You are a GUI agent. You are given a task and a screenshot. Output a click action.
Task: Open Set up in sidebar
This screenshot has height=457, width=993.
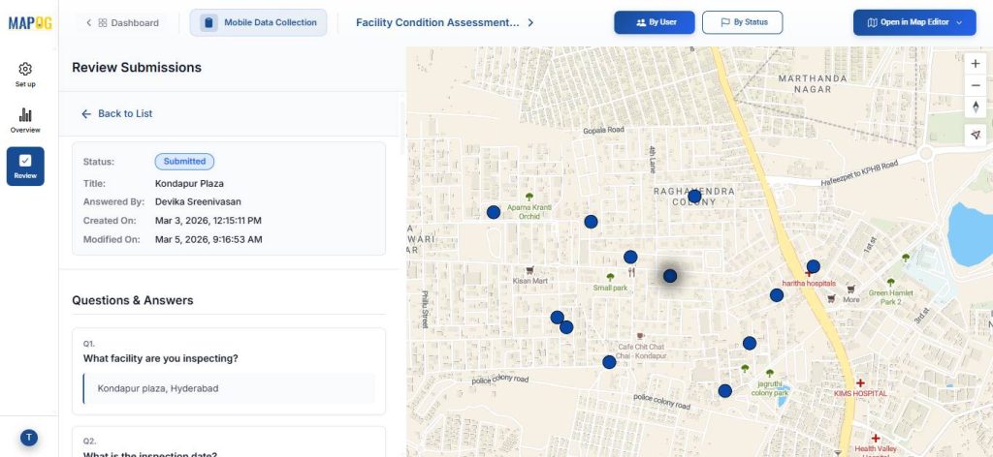tap(25, 75)
